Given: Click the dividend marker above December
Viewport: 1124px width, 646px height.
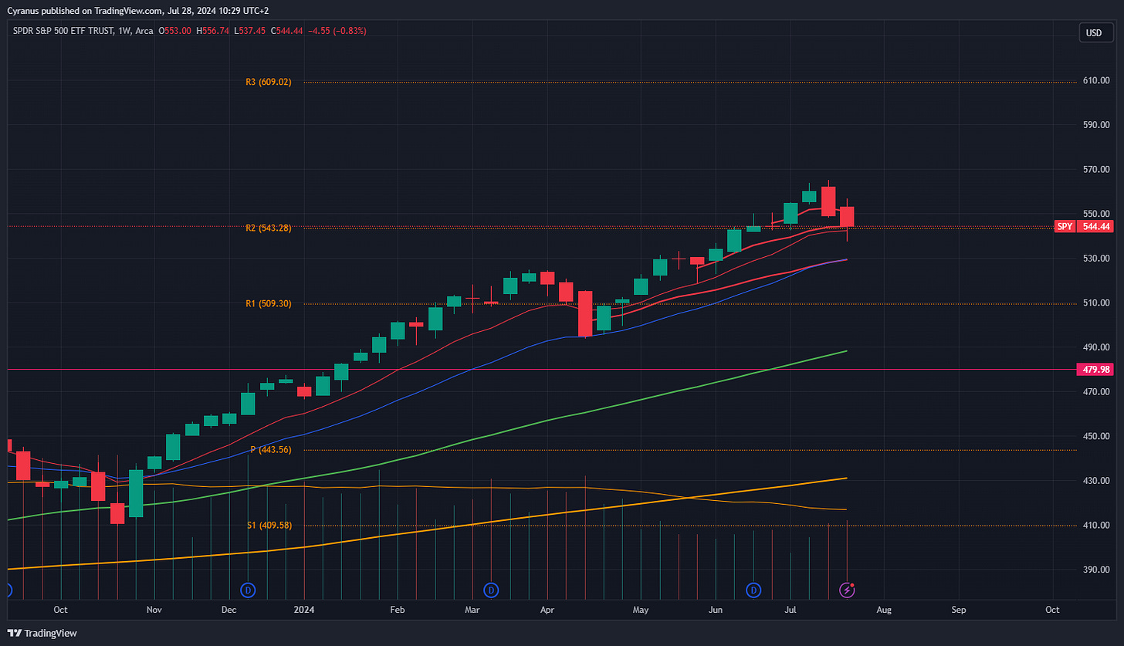Looking at the screenshot, I should [x=248, y=590].
